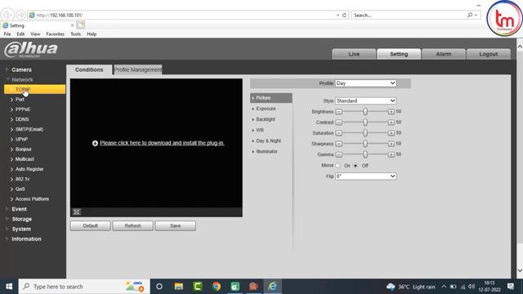
Task: Open the TCP/IP network item
Action: tap(34, 89)
